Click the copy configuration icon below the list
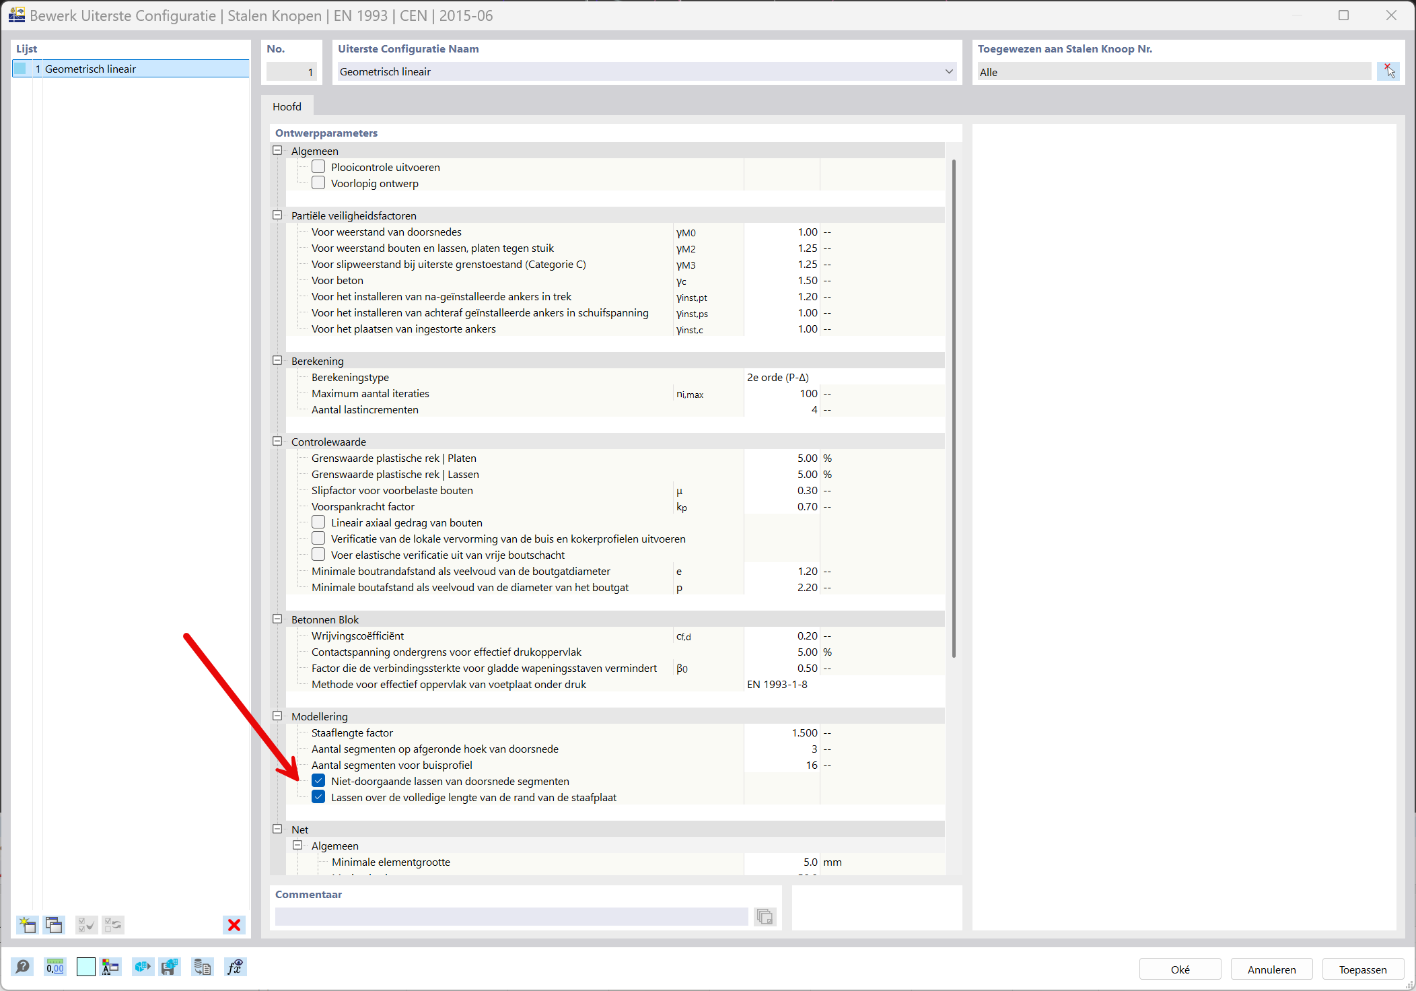The image size is (1416, 991). [54, 924]
